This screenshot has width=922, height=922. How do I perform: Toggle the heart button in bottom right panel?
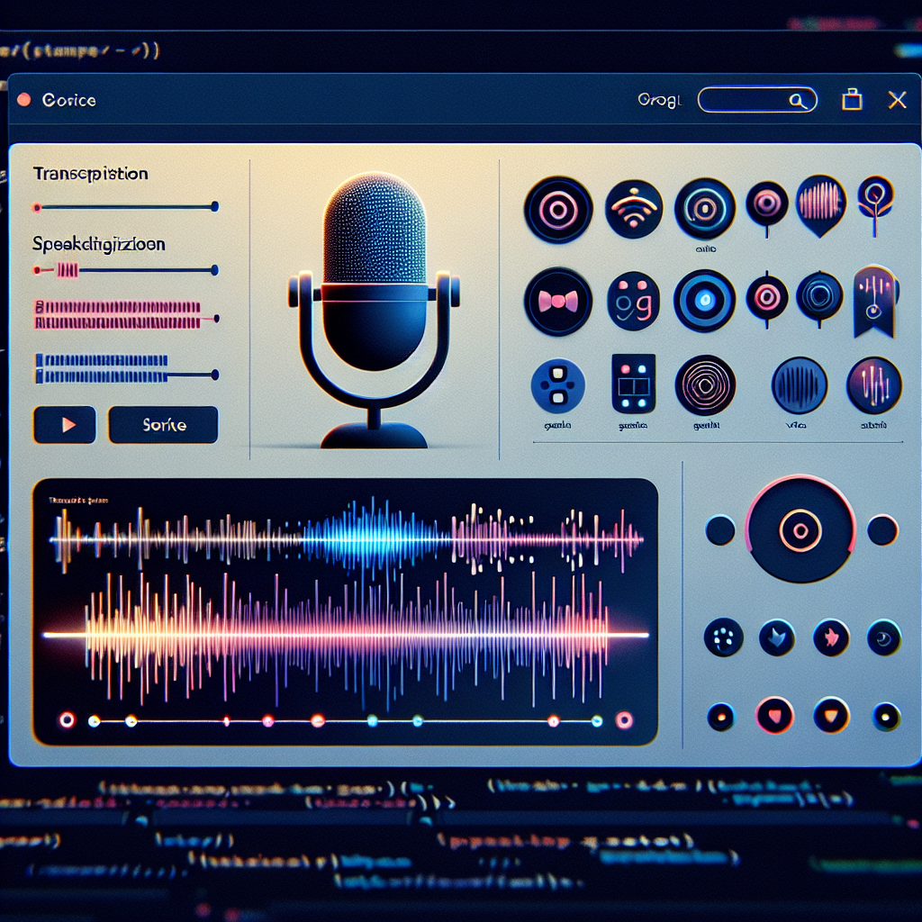(x=774, y=715)
